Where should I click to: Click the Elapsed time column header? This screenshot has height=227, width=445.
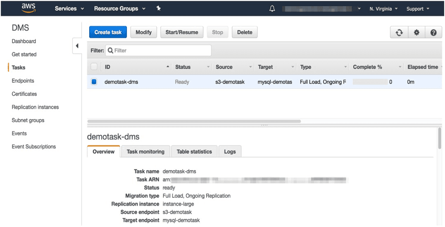(423, 67)
